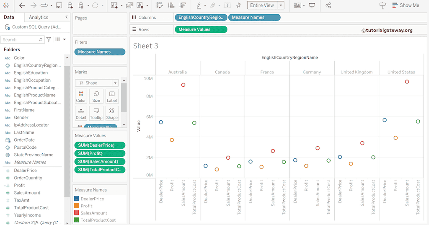Click the Tooltip button on Marks card
The height and width of the screenshot is (225, 429).
(96, 113)
